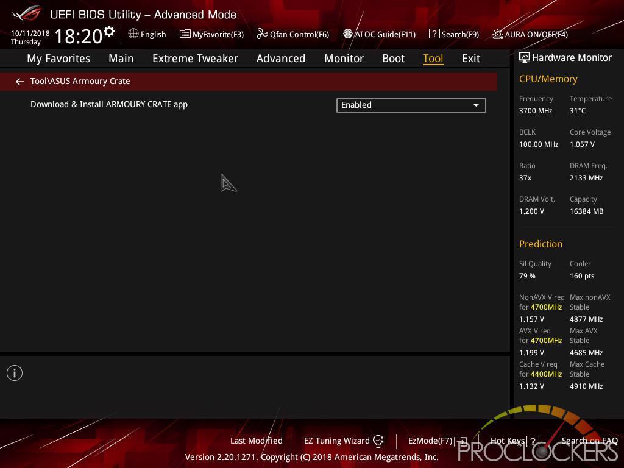Open the Boot tab

(393, 58)
